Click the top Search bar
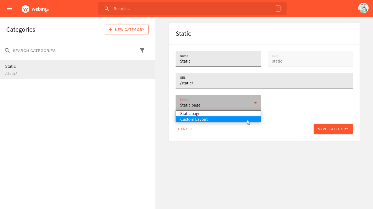The height and width of the screenshot is (209, 373). click(191, 8)
